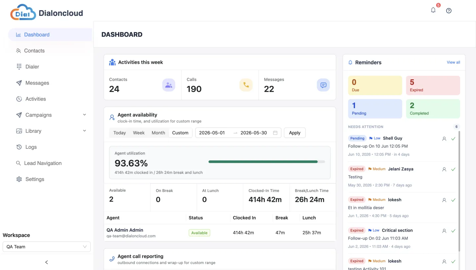Expand the Campaigns submenu chevron
Screen dimensions: 476x270
coord(84,115)
